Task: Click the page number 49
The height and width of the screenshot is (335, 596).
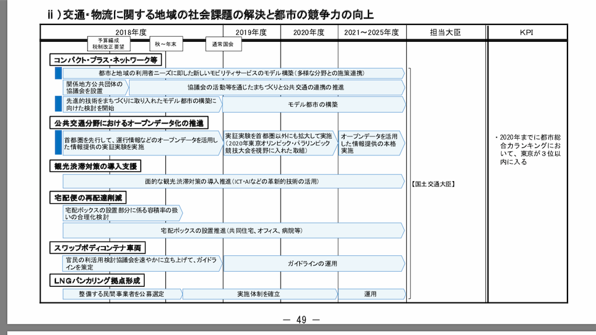Action: coord(301,320)
